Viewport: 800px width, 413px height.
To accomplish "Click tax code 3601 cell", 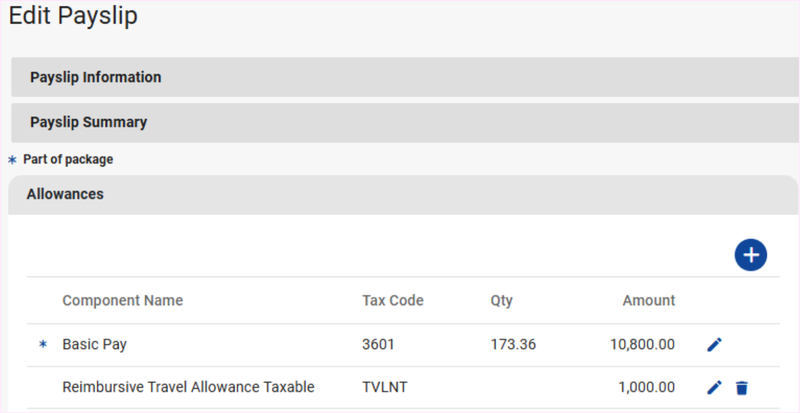I will tap(378, 345).
